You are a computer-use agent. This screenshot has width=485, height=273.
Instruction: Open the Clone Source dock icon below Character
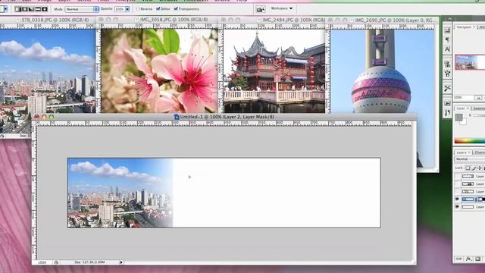coord(447,64)
